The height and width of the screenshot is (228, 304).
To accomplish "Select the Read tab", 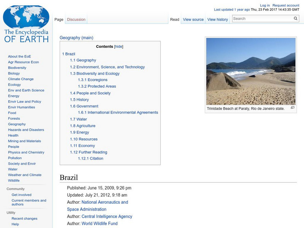I will point(174,19).
